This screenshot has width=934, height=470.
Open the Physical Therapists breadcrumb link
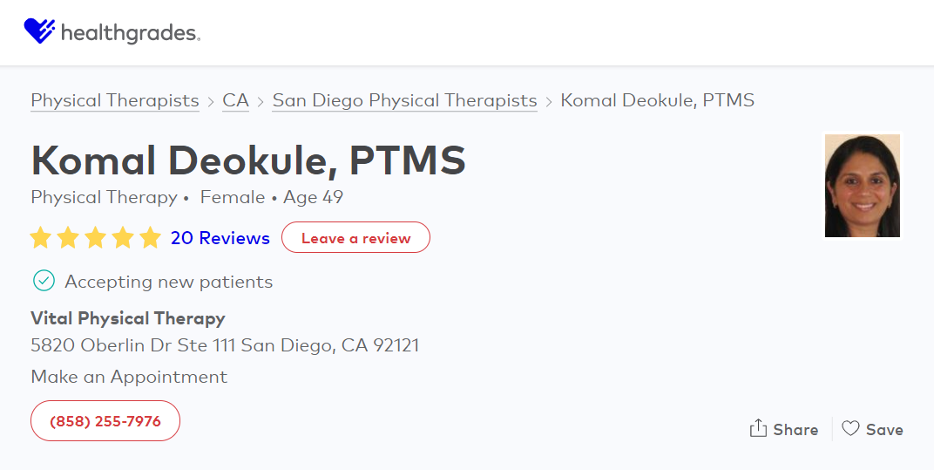(115, 100)
